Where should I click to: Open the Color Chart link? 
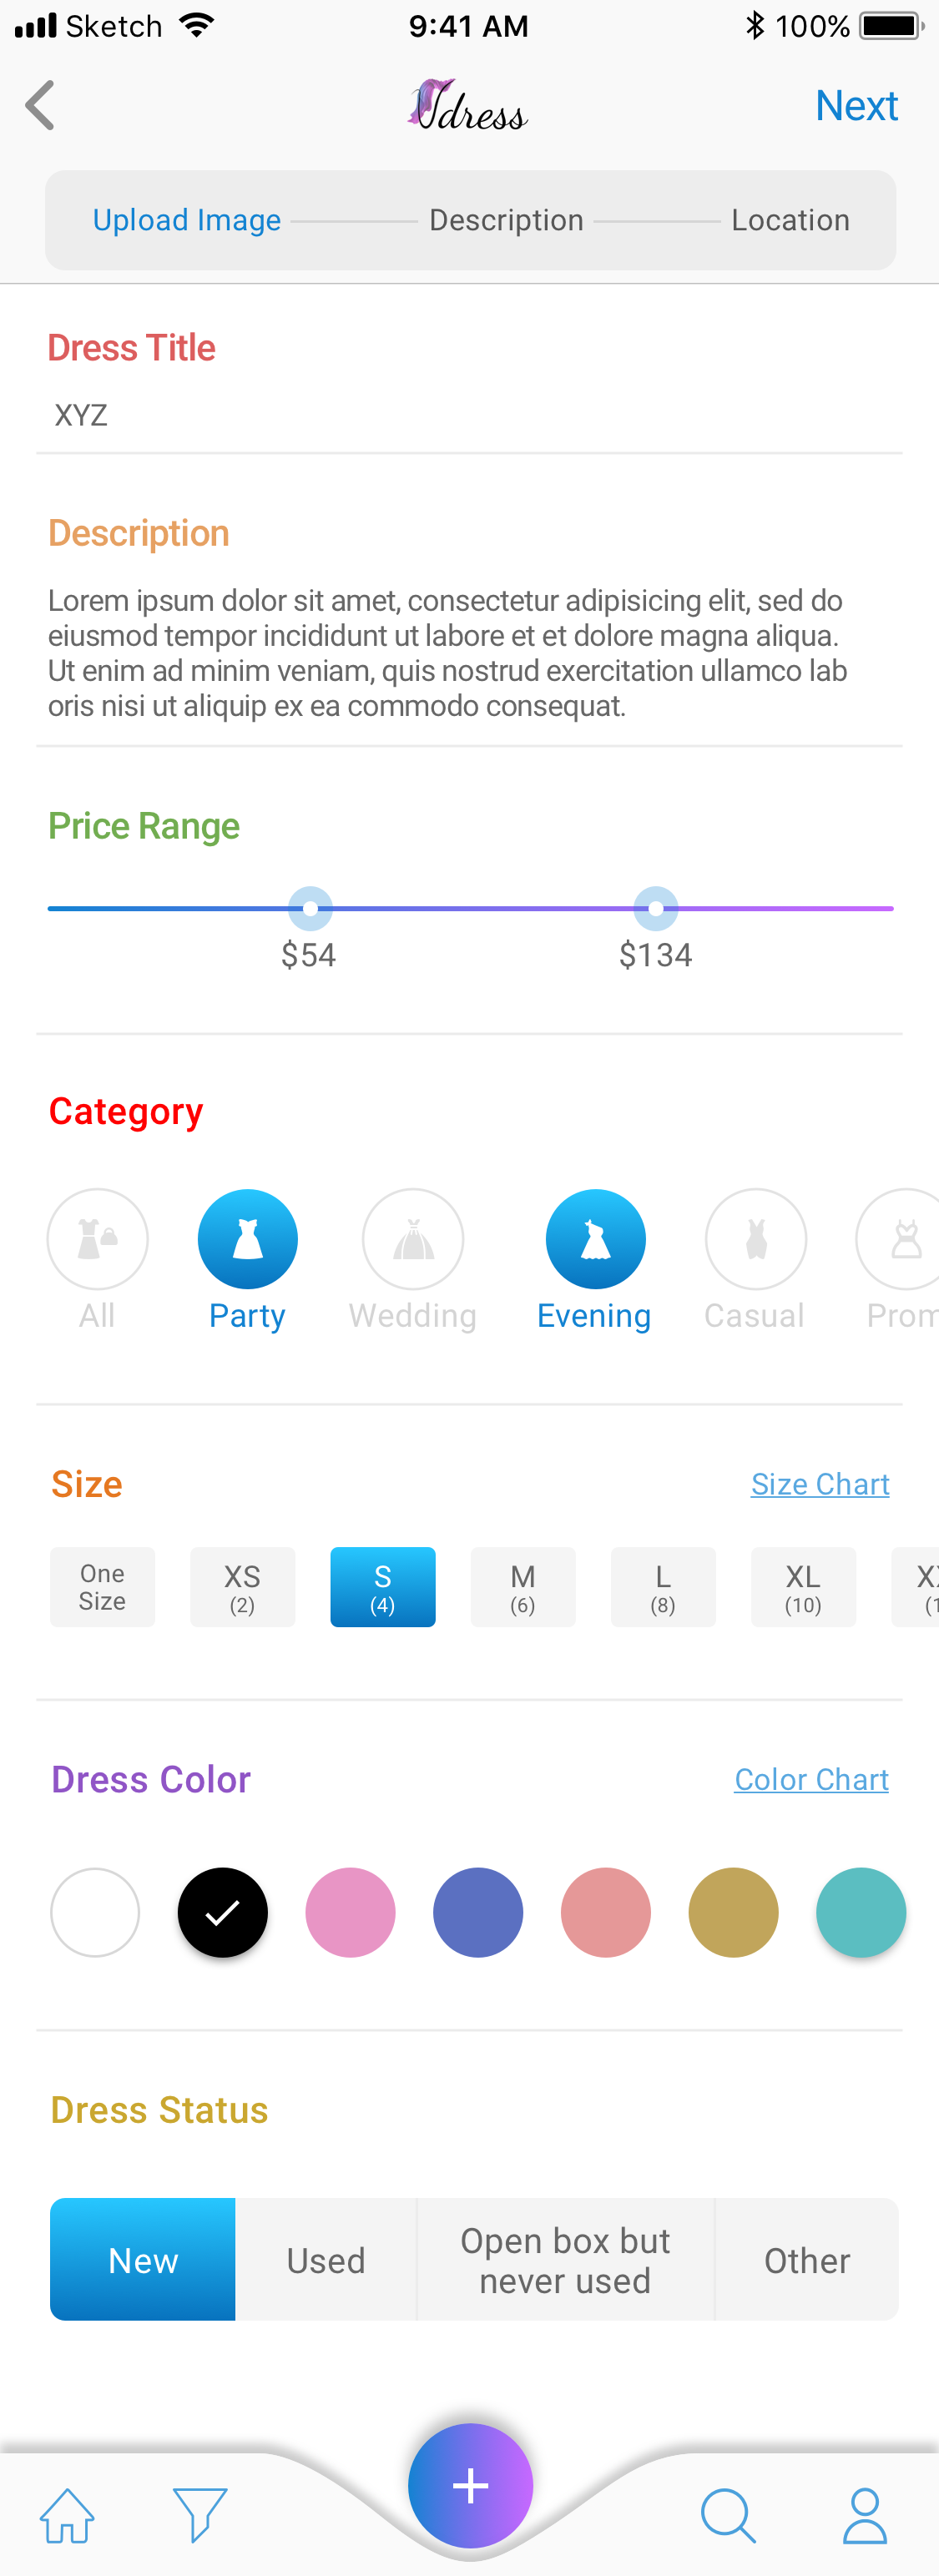[x=811, y=1779]
